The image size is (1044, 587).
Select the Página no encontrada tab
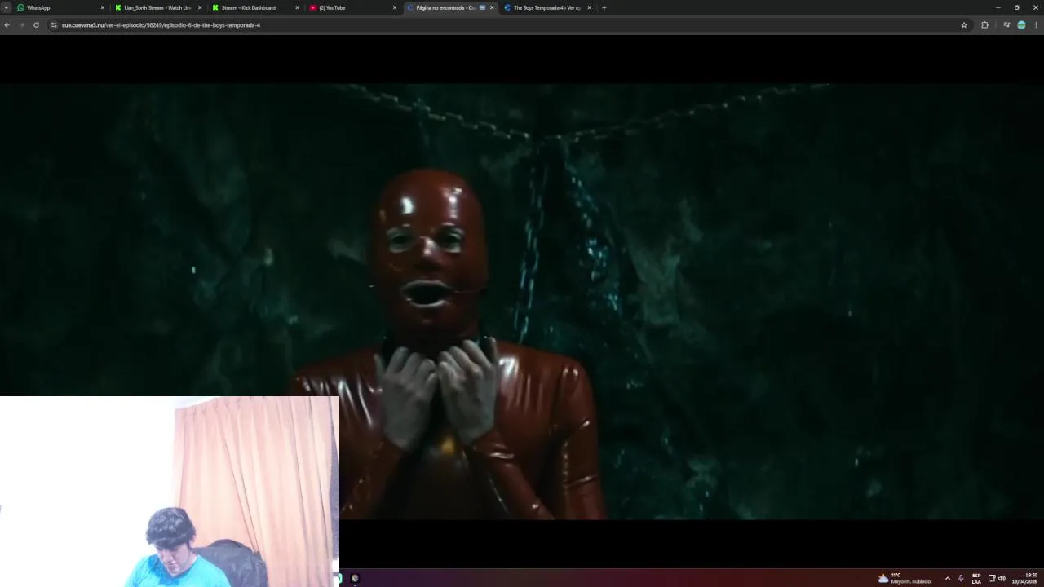[450, 7]
